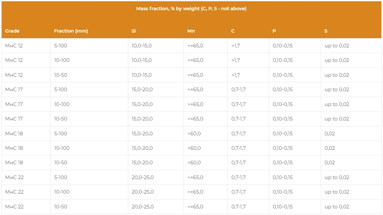
Task: Click the Grade column header
Action: point(12,31)
